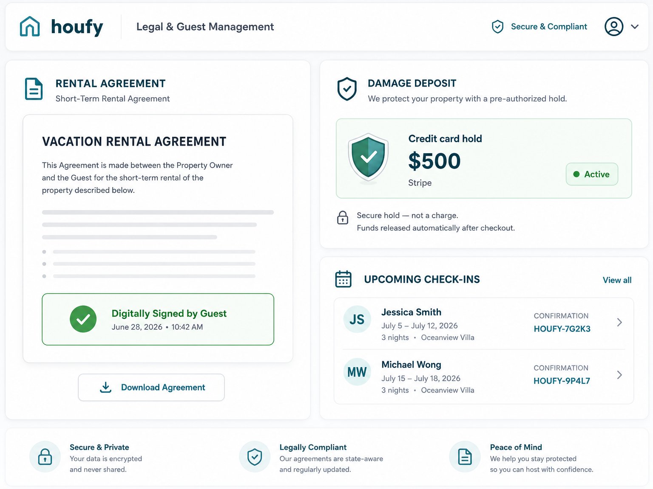Expand the account dropdown chevron
This screenshot has height=489, width=653.
click(x=635, y=26)
